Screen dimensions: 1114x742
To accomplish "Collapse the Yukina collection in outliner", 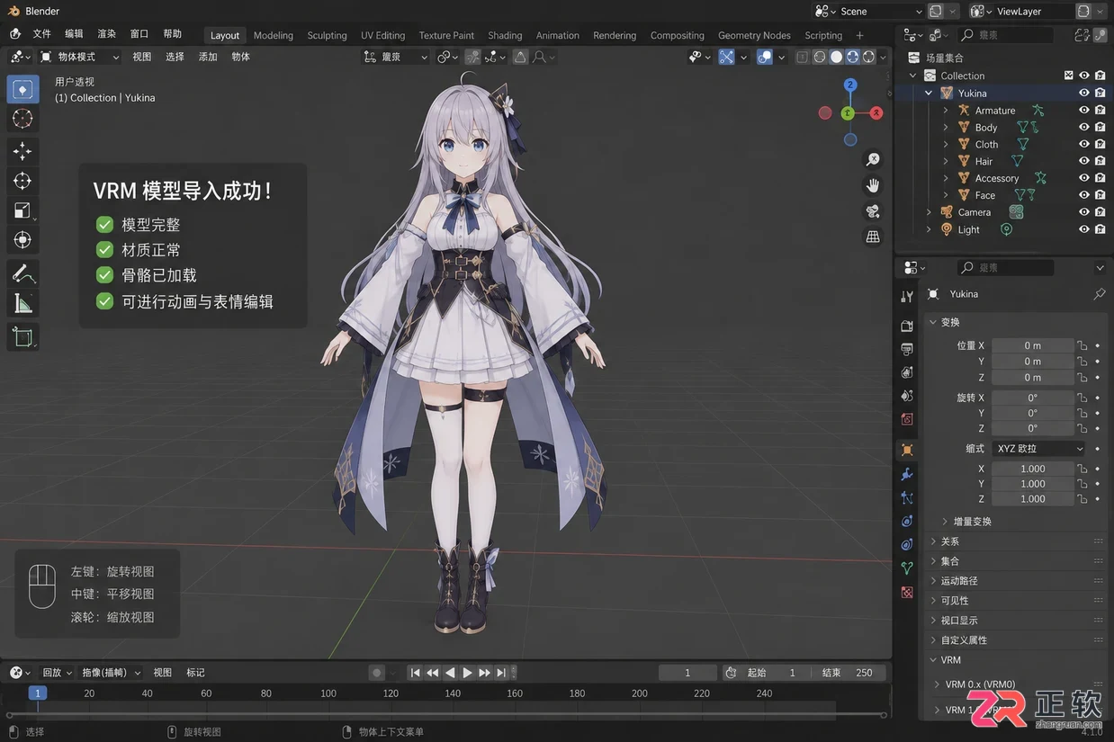I will click(929, 94).
